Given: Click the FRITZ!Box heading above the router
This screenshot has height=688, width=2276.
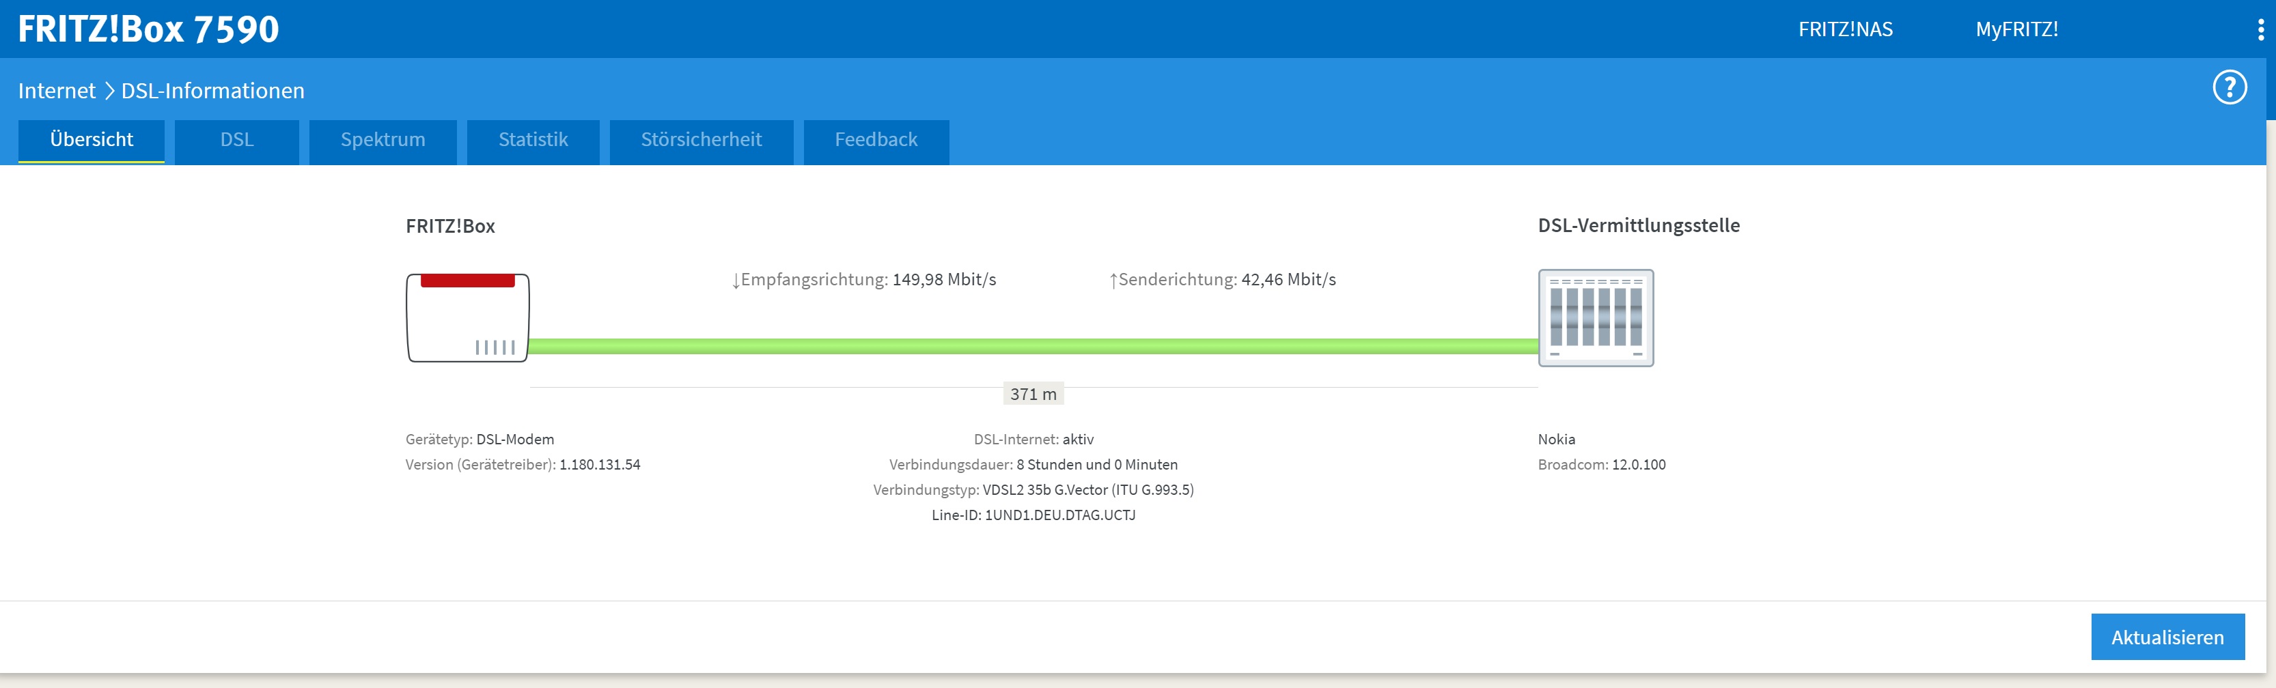Looking at the screenshot, I should (x=449, y=226).
